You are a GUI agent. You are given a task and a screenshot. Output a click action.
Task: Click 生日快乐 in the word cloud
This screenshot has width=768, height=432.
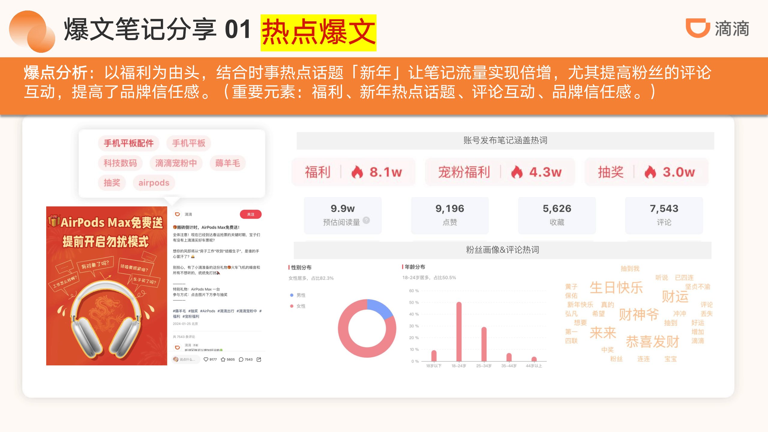pyautogui.click(x=616, y=288)
